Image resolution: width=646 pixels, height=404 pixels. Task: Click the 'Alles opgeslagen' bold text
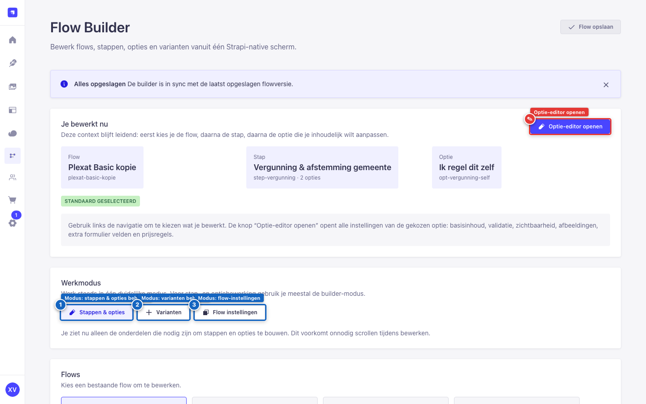point(100,84)
